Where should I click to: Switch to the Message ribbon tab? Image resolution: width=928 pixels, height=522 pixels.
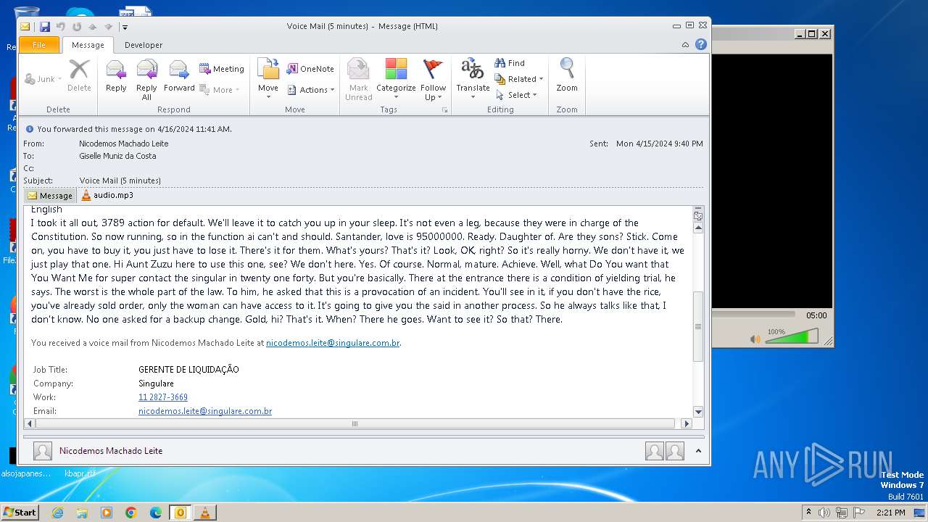click(x=88, y=45)
